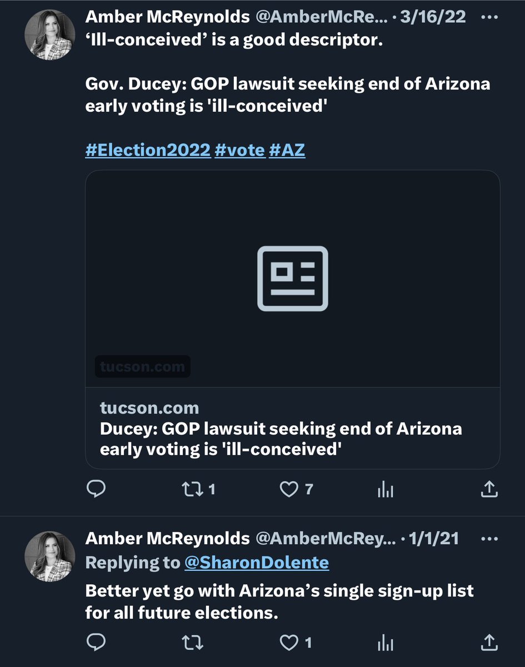Screen dimensions: 525x667
Task: Share the Arizona sign-up list tweet
Action: pos(488,643)
